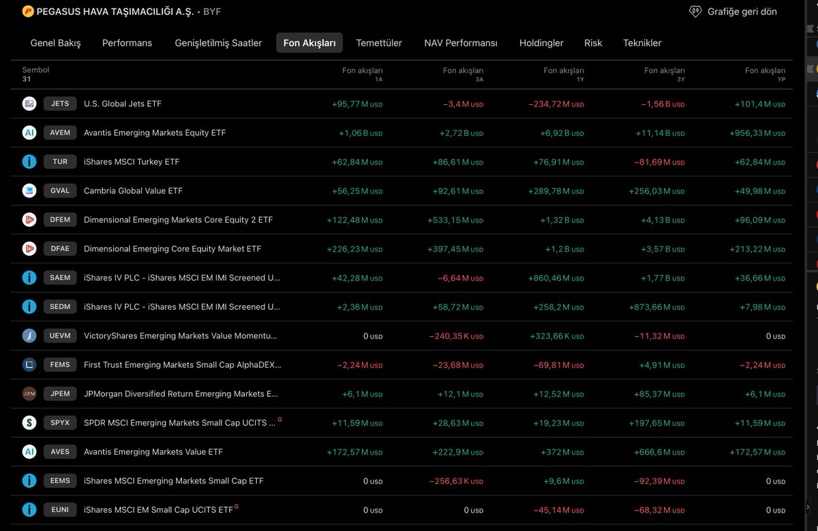Click the JETS ticker badge

click(x=60, y=103)
